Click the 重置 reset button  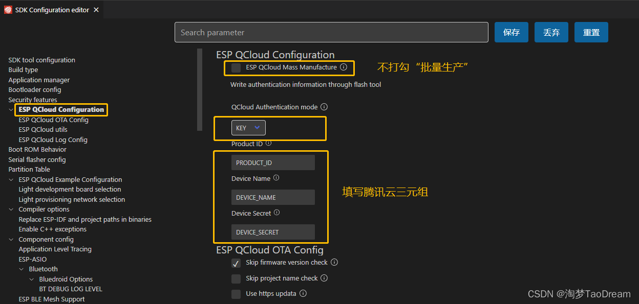tap(591, 32)
